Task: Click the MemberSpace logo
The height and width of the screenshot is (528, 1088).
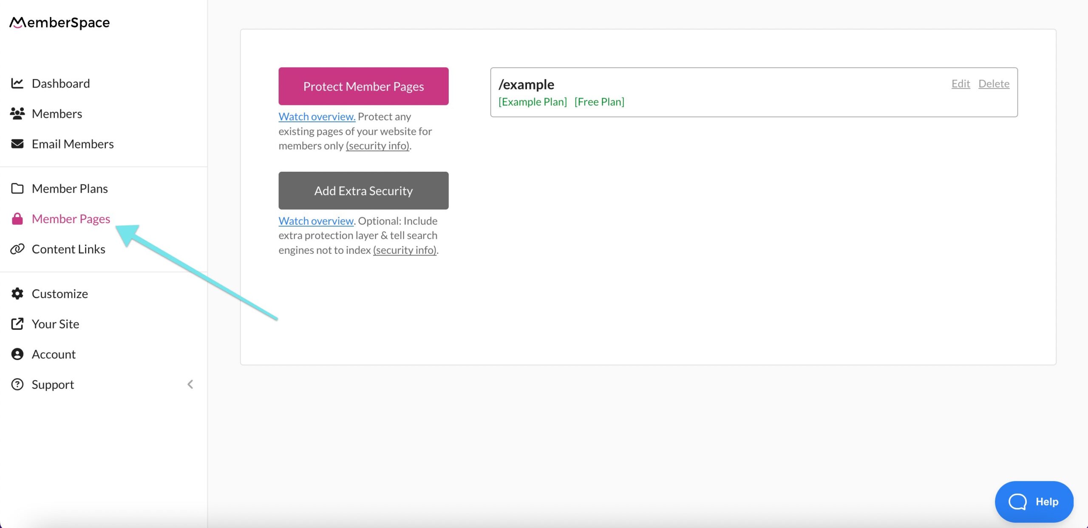Action: tap(59, 23)
